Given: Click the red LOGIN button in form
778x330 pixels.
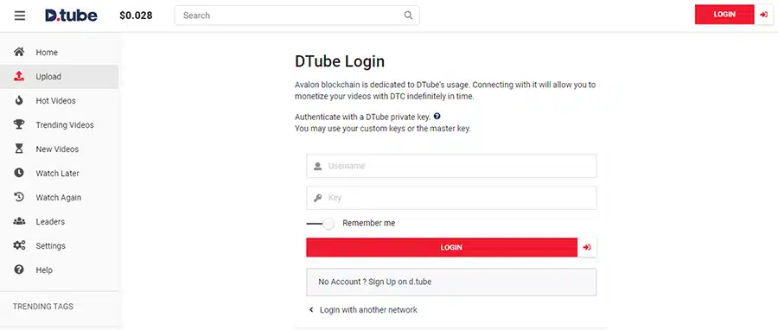Looking at the screenshot, I should [442, 247].
